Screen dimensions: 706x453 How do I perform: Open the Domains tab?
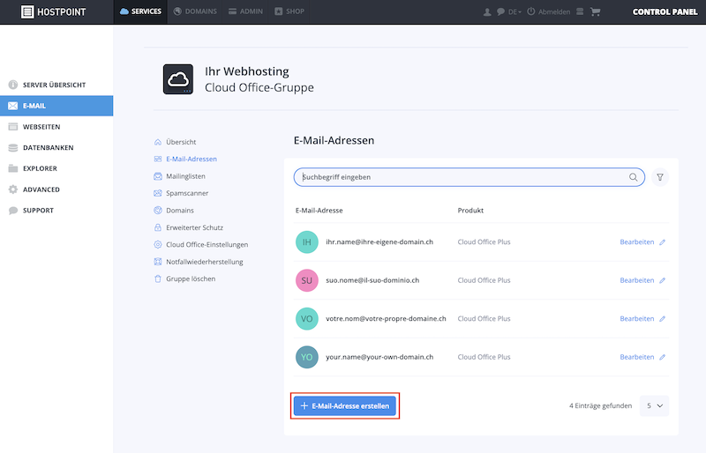195,11
